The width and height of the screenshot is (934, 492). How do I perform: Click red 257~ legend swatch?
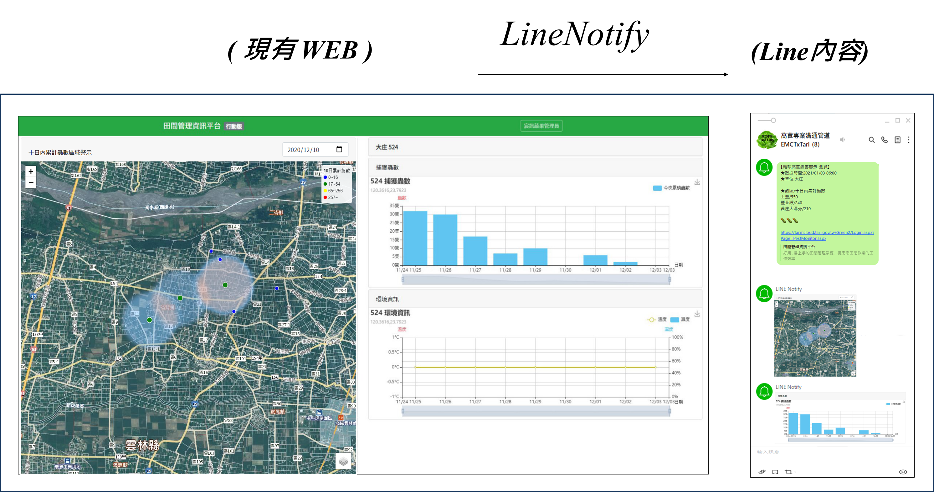(325, 197)
